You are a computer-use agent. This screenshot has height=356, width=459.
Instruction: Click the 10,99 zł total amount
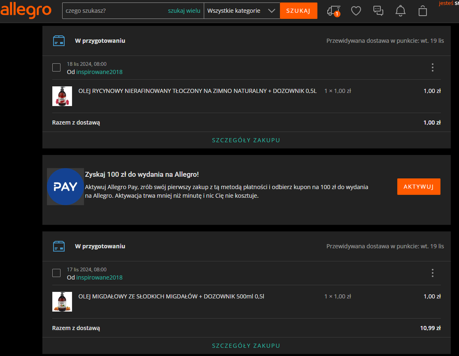pos(431,328)
